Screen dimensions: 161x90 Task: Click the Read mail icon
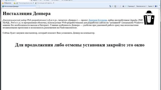[x=120, y=6]
